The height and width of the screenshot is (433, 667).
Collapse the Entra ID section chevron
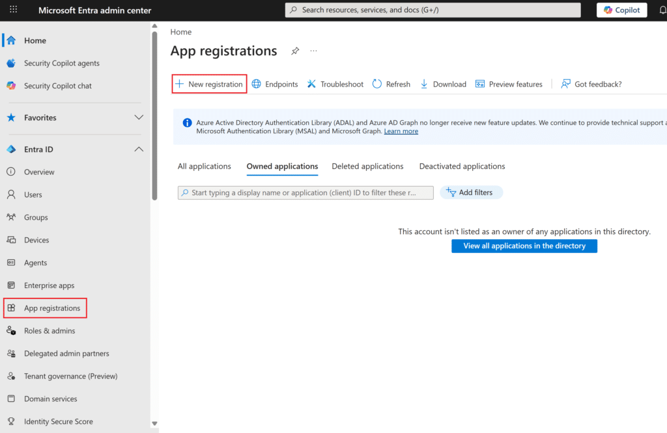point(139,150)
